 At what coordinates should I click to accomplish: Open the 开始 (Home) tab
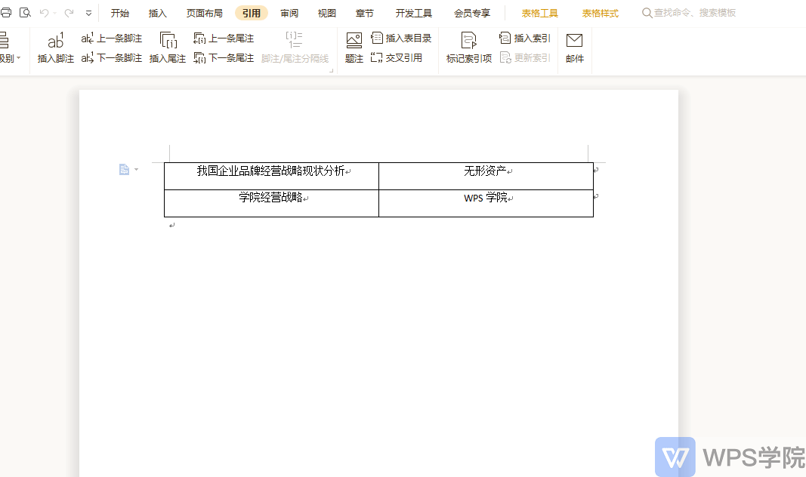[x=120, y=13]
